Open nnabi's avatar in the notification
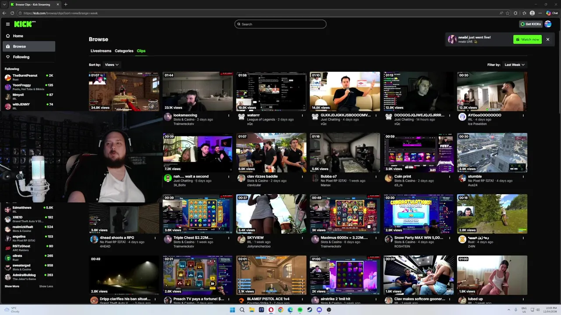Screen dimensions: 561x315 coord(452,39)
